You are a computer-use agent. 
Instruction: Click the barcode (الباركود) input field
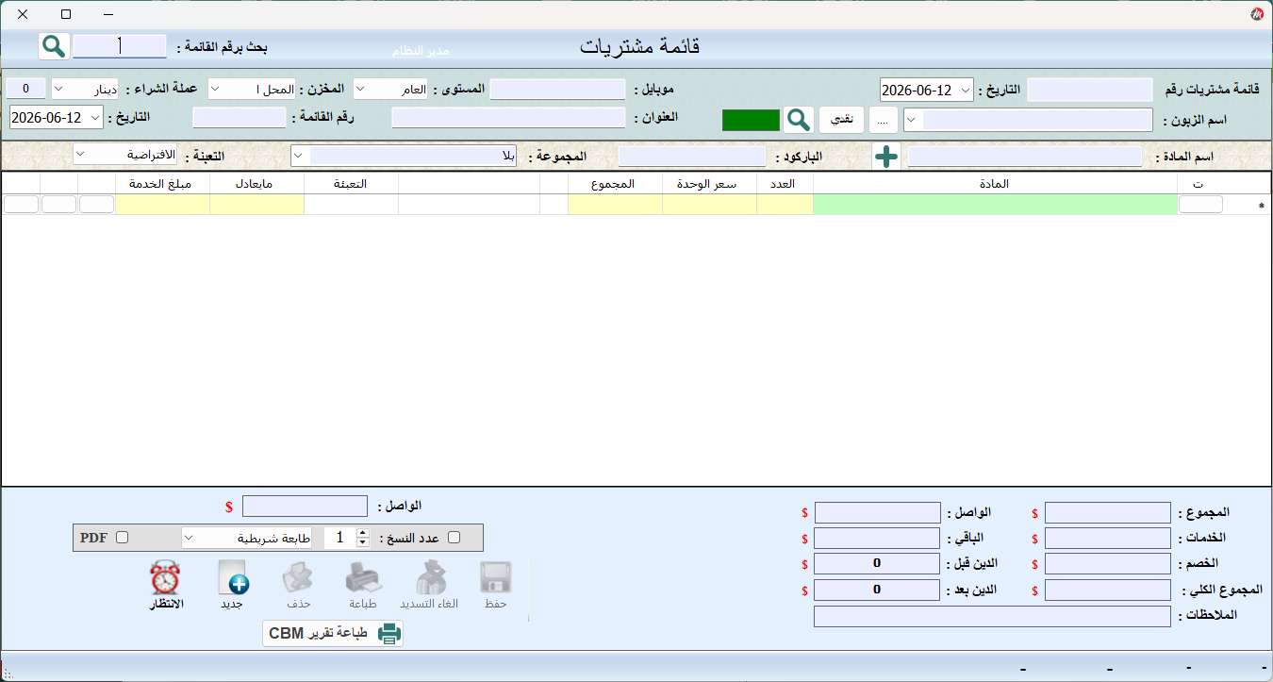point(692,157)
